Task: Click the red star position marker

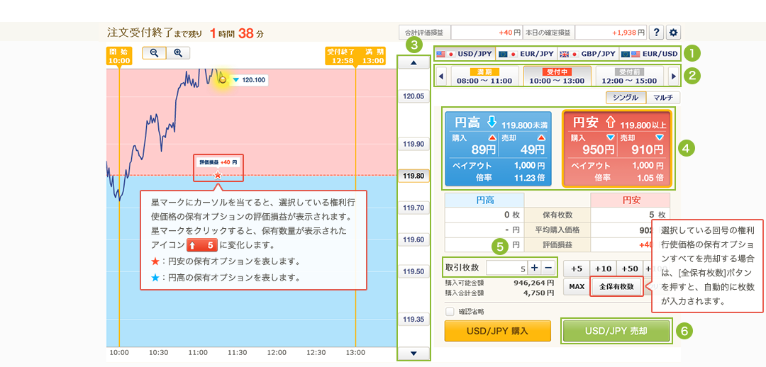Action: pyautogui.click(x=218, y=174)
